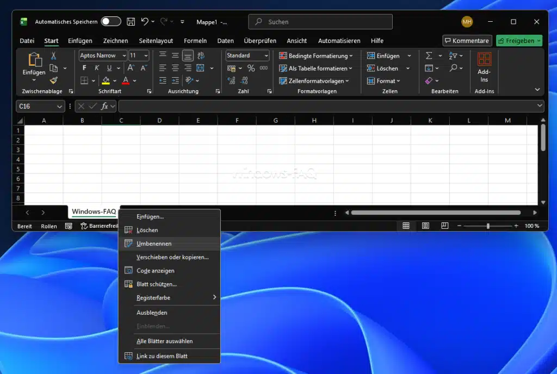Click the increase font size icon
Screen dimensions: 557x374
click(131, 68)
